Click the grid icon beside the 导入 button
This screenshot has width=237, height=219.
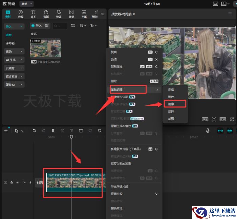coord(47,26)
